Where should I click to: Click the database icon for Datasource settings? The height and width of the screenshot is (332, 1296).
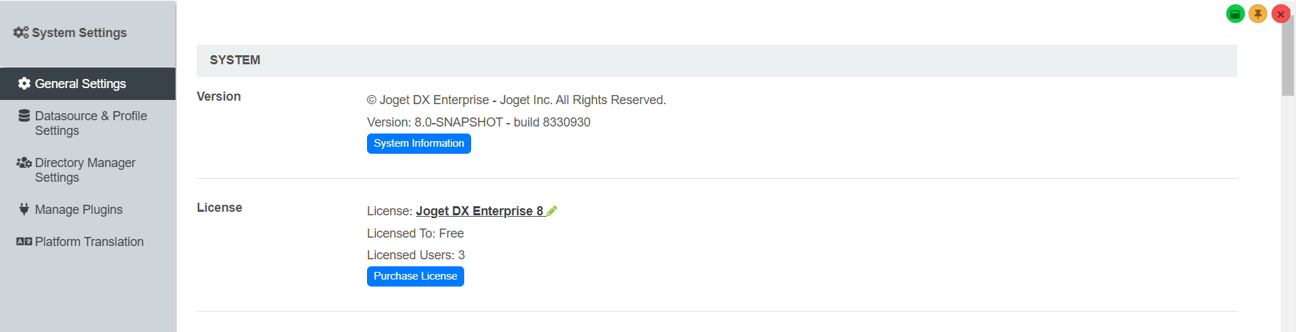(24, 116)
